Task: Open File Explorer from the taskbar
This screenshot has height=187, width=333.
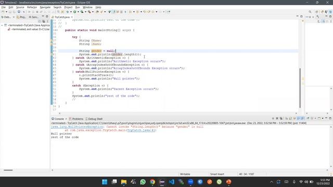Action: [124, 182]
